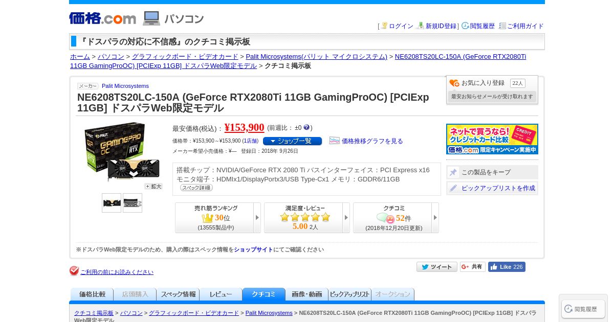Click the Google+ 共有 button
Screen dimensions: 614x322
pos(473,267)
